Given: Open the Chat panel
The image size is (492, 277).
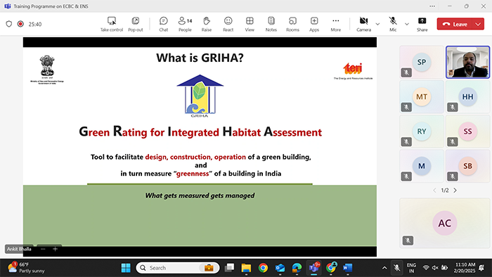Looking at the screenshot, I should [164, 24].
